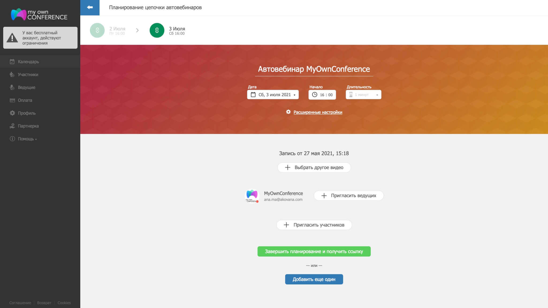Viewport: 548px width, 308px height.
Task: Select the 3 July green chain icon
Action: point(157,30)
